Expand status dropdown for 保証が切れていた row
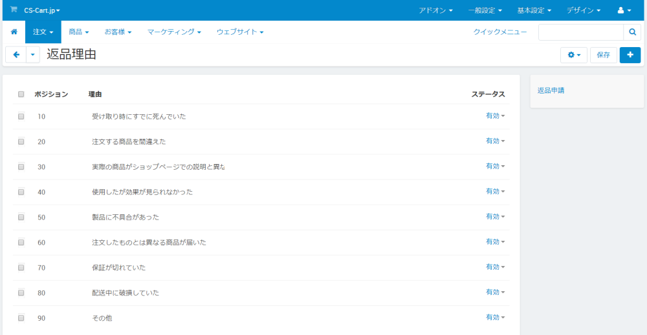Image resolution: width=647 pixels, height=335 pixels. (495, 267)
